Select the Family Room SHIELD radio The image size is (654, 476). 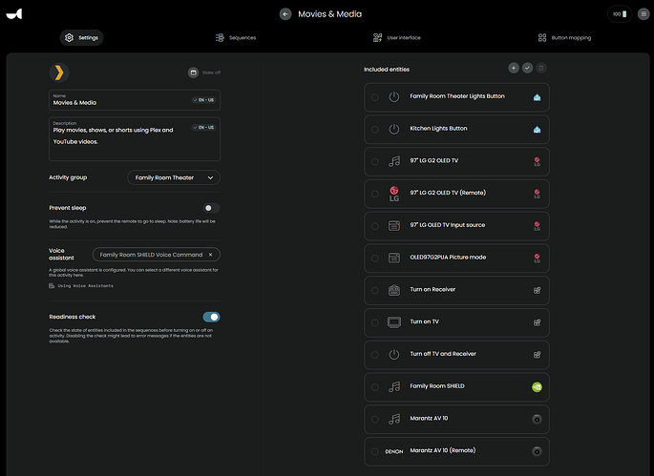coord(375,387)
